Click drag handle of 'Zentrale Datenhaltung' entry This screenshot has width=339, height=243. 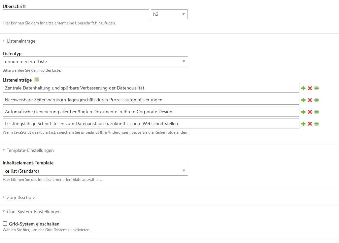(x=317, y=88)
